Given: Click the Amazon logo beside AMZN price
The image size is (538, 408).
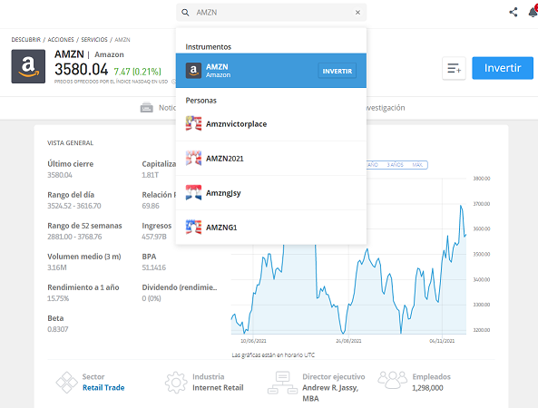Looking at the screenshot, I should [28, 66].
